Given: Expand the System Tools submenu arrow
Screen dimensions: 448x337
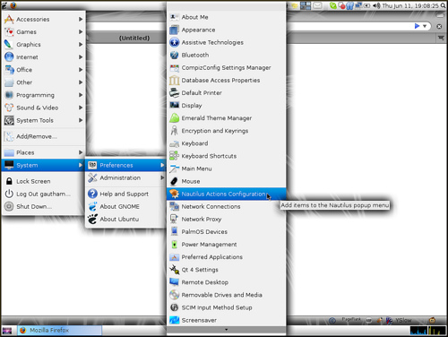Looking at the screenshot, I should (81, 120).
